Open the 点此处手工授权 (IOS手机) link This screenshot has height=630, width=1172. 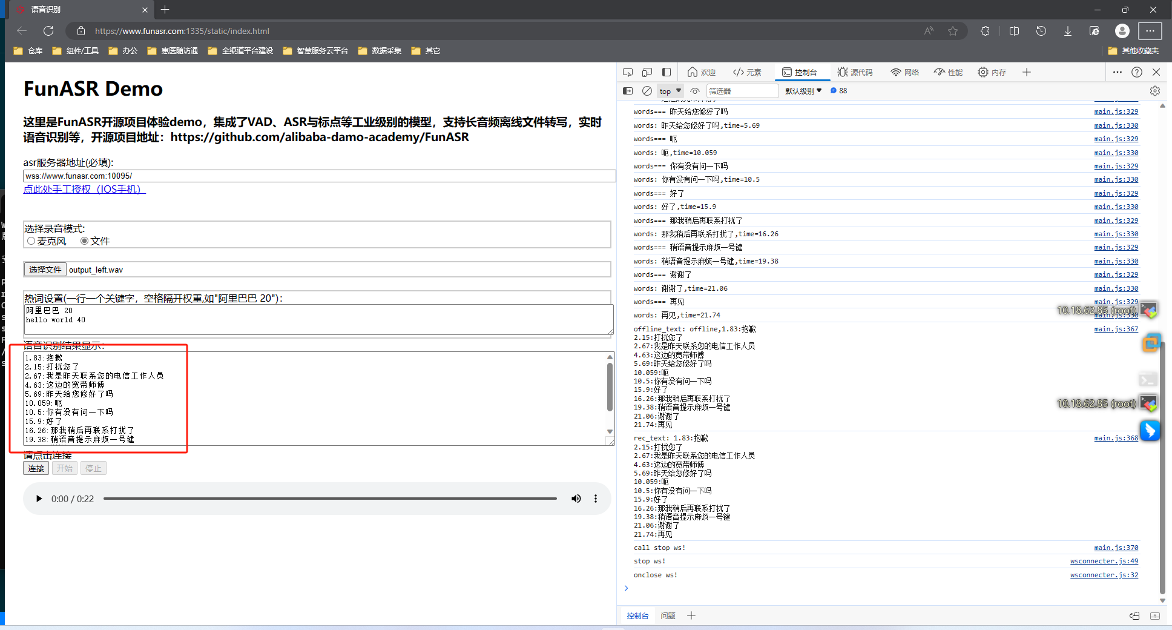click(85, 189)
